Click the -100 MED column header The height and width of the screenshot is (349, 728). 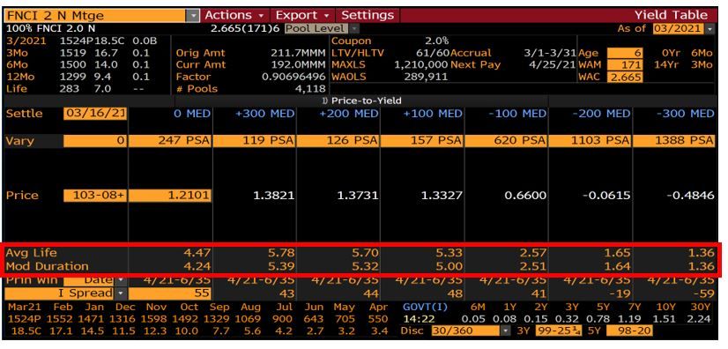tap(518, 115)
